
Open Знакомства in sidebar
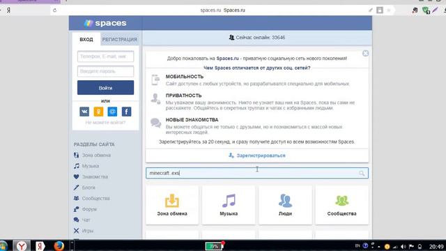click(x=95, y=176)
